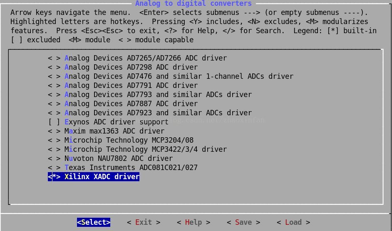Toggle the MCP3204/08 module checkbox
Screen dimensions: 392x231
click(54, 140)
